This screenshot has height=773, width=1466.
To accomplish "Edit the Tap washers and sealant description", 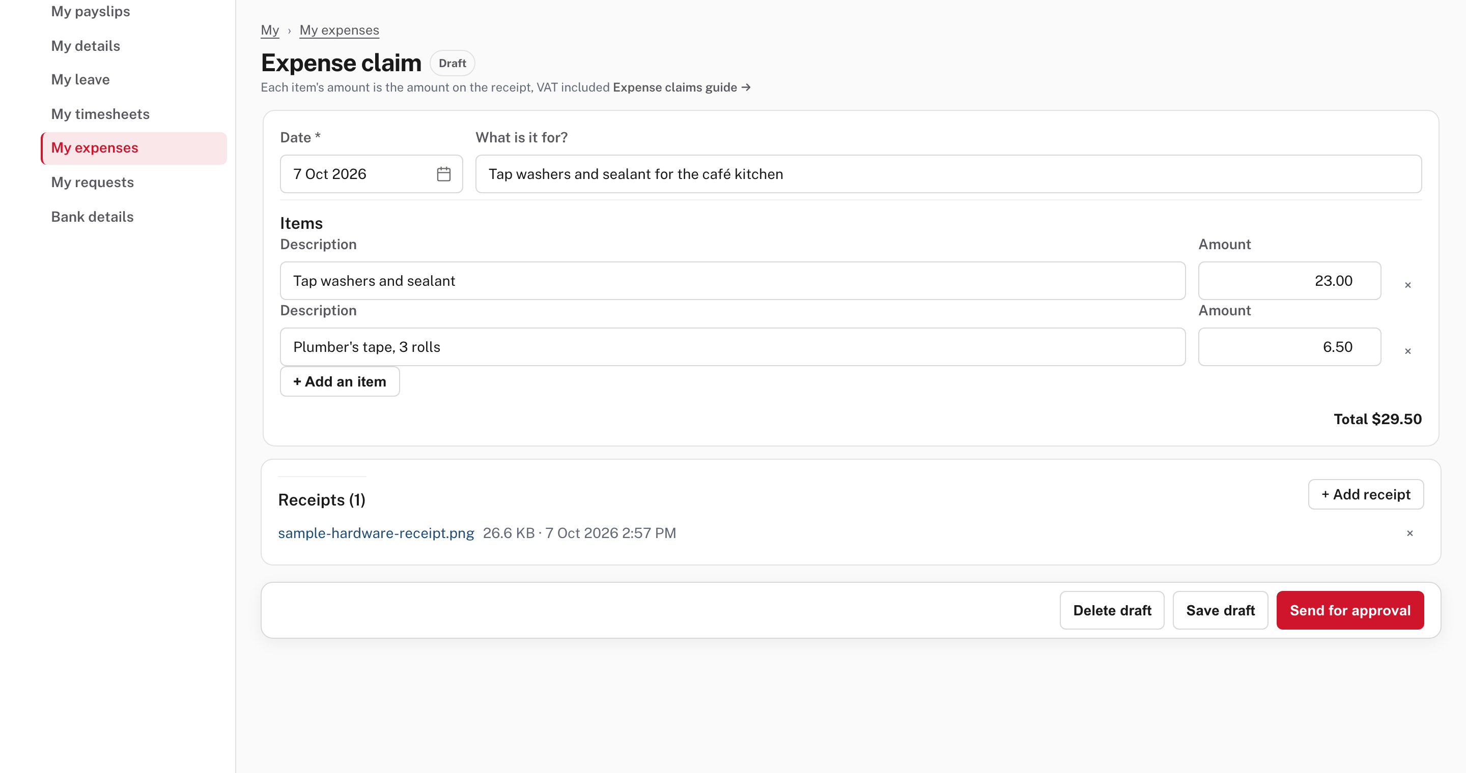I will (732, 281).
